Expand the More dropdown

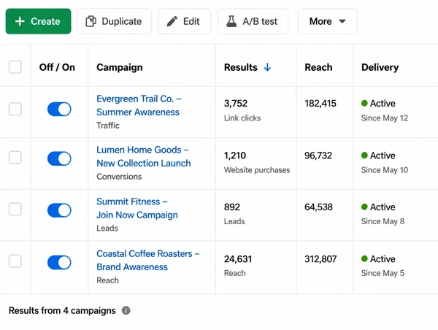327,21
